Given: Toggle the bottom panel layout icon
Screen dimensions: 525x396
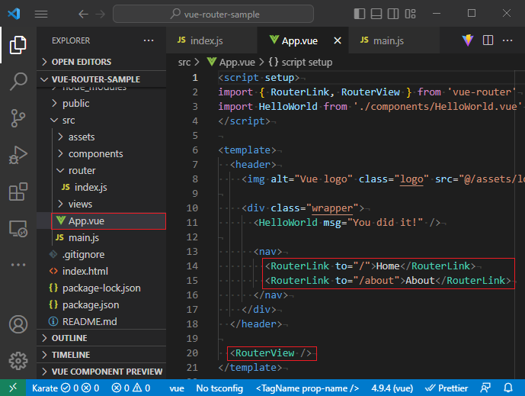Looking at the screenshot, I should [376, 14].
